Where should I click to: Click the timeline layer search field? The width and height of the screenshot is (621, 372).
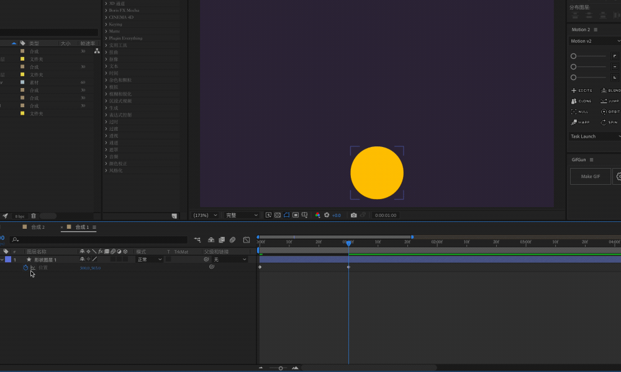[x=99, y=239]
